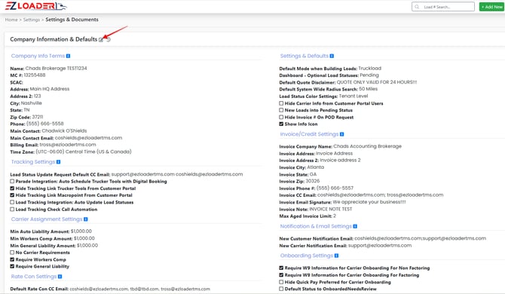
Task: Click info icon next to Invoice/Credit Settings
Action: tap(341, 134)
